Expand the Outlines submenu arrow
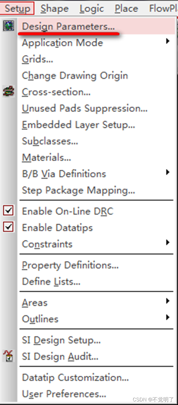The width and height of the screenshot is (178, 405). coord(168,317)
